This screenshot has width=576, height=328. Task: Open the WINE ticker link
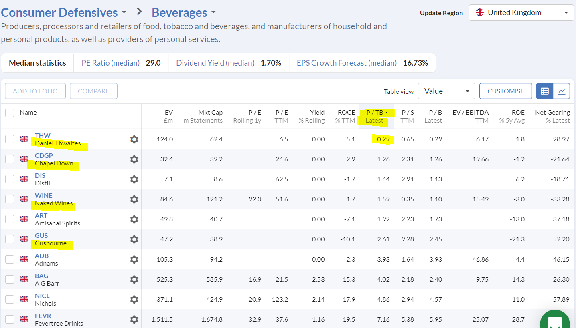43,195
